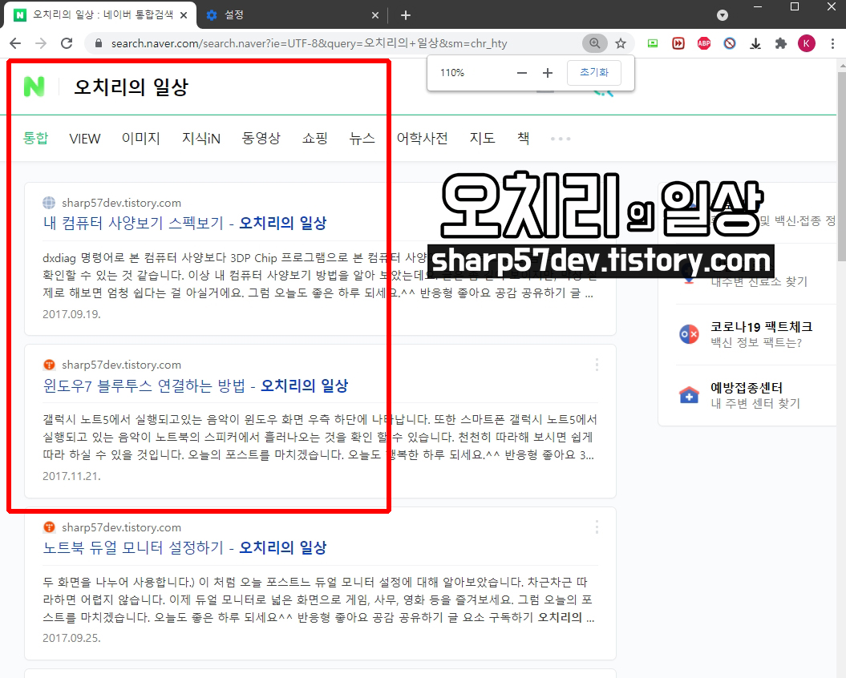This screenshot has height=678, width=846.
Task: Click 내 주변 센터 찾기 text
Action: coord(755,403)
